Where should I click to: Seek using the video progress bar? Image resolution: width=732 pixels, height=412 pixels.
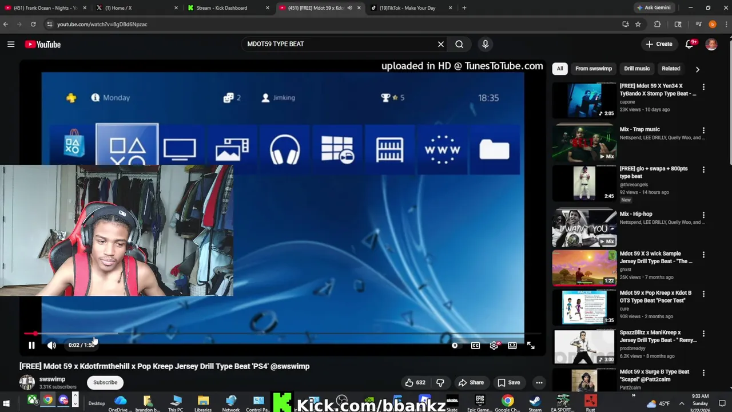click(283, 333)
